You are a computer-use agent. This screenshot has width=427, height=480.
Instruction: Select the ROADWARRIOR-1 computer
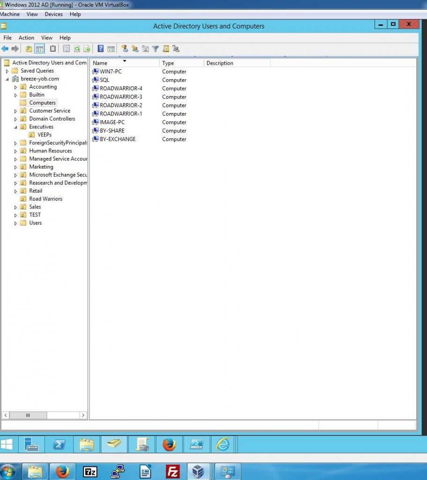tap(121, 113)
